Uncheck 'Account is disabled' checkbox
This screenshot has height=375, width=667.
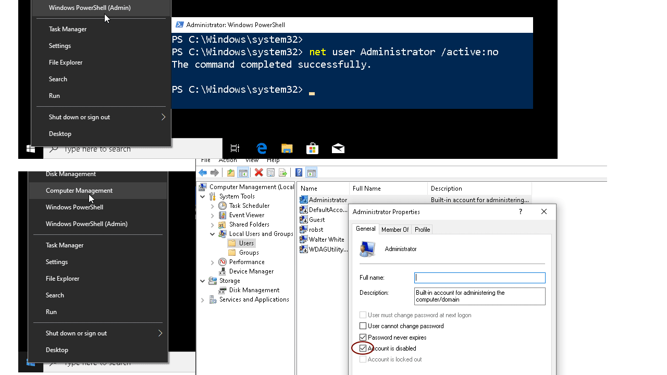coord(363,348)
